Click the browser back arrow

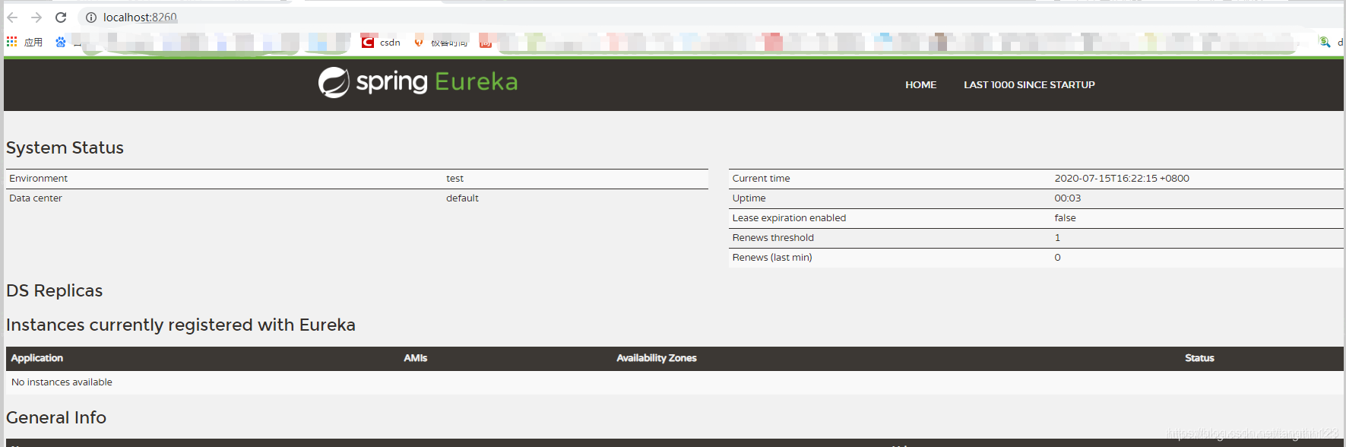point(12,17)
